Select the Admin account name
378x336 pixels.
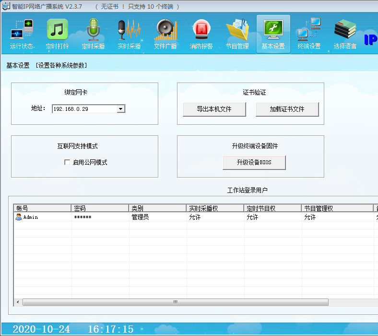point(31,217)
